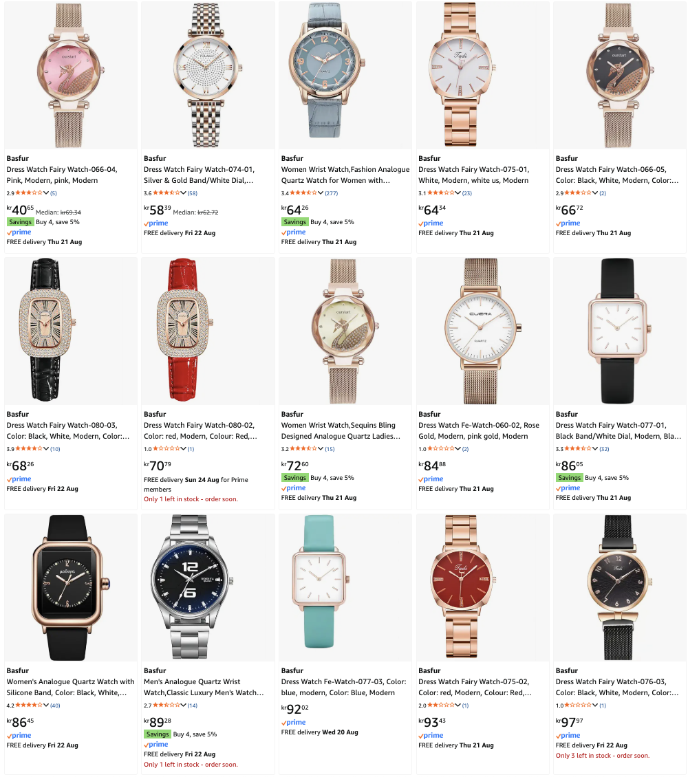Click the prime logo under the kr64.34 price
This screenshot has width=699, height=777.
click(x=431, y=223)
